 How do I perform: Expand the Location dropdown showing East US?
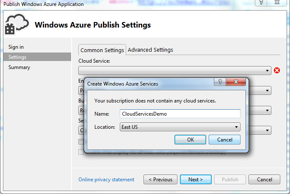coord(180,127)
